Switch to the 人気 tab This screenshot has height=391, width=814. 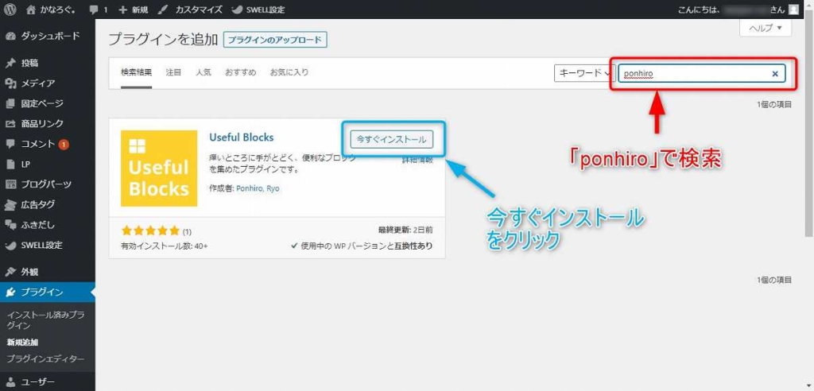coord(203,72)
